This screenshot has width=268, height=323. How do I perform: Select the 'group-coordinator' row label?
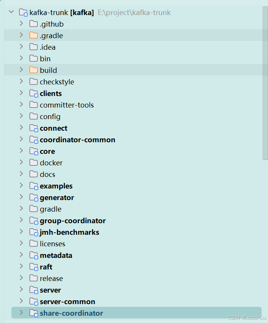[73, 221]
